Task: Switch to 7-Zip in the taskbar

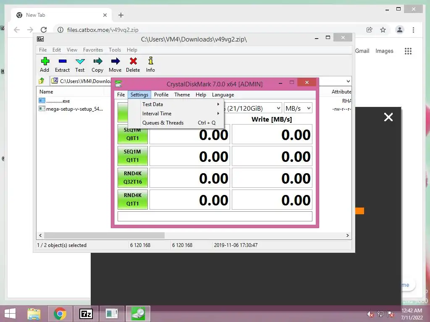Action: (x=86, y=314)
